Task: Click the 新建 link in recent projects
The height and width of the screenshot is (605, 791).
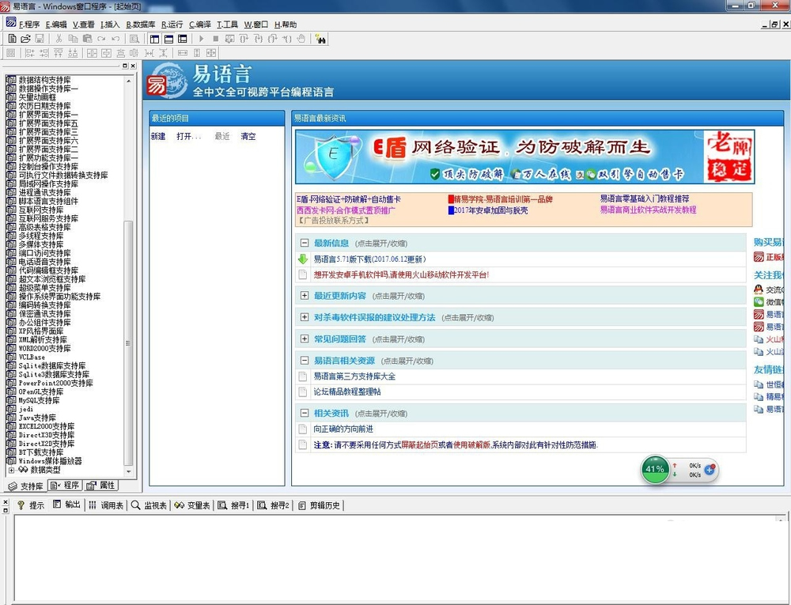Action: [158, 136]
